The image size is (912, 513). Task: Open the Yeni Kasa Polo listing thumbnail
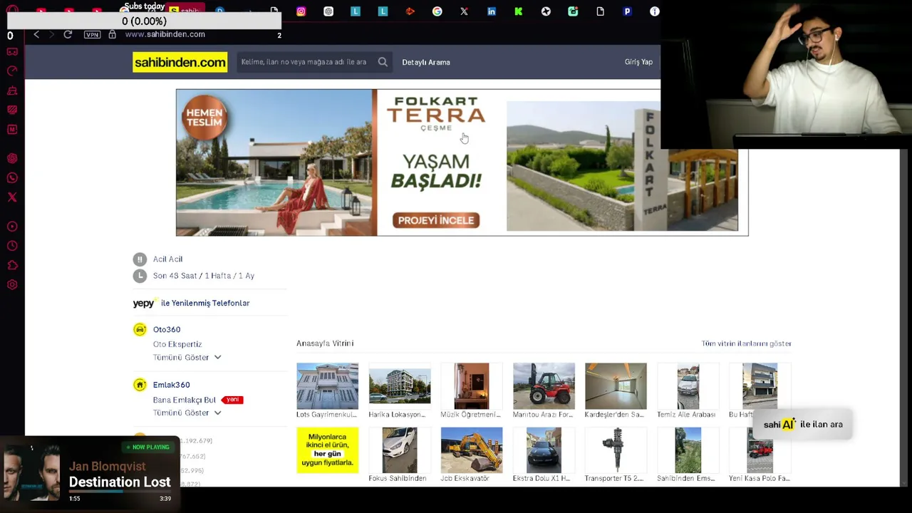coord(760,450)
